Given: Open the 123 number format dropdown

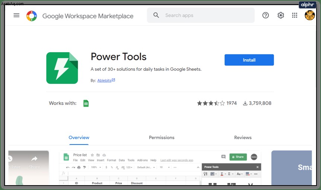Looking at the screenshot, I should pos(129,167).
